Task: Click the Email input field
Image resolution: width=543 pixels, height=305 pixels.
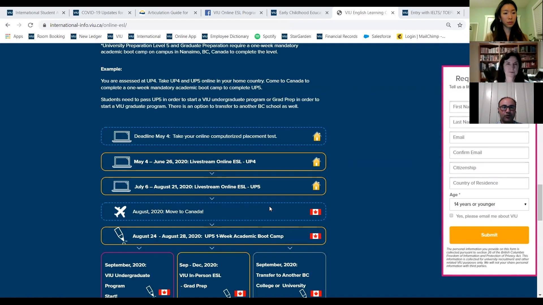Action: (489, 137)
